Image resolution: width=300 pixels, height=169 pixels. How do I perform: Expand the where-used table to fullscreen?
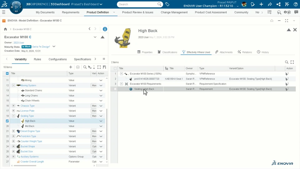[x=292, y=62]
